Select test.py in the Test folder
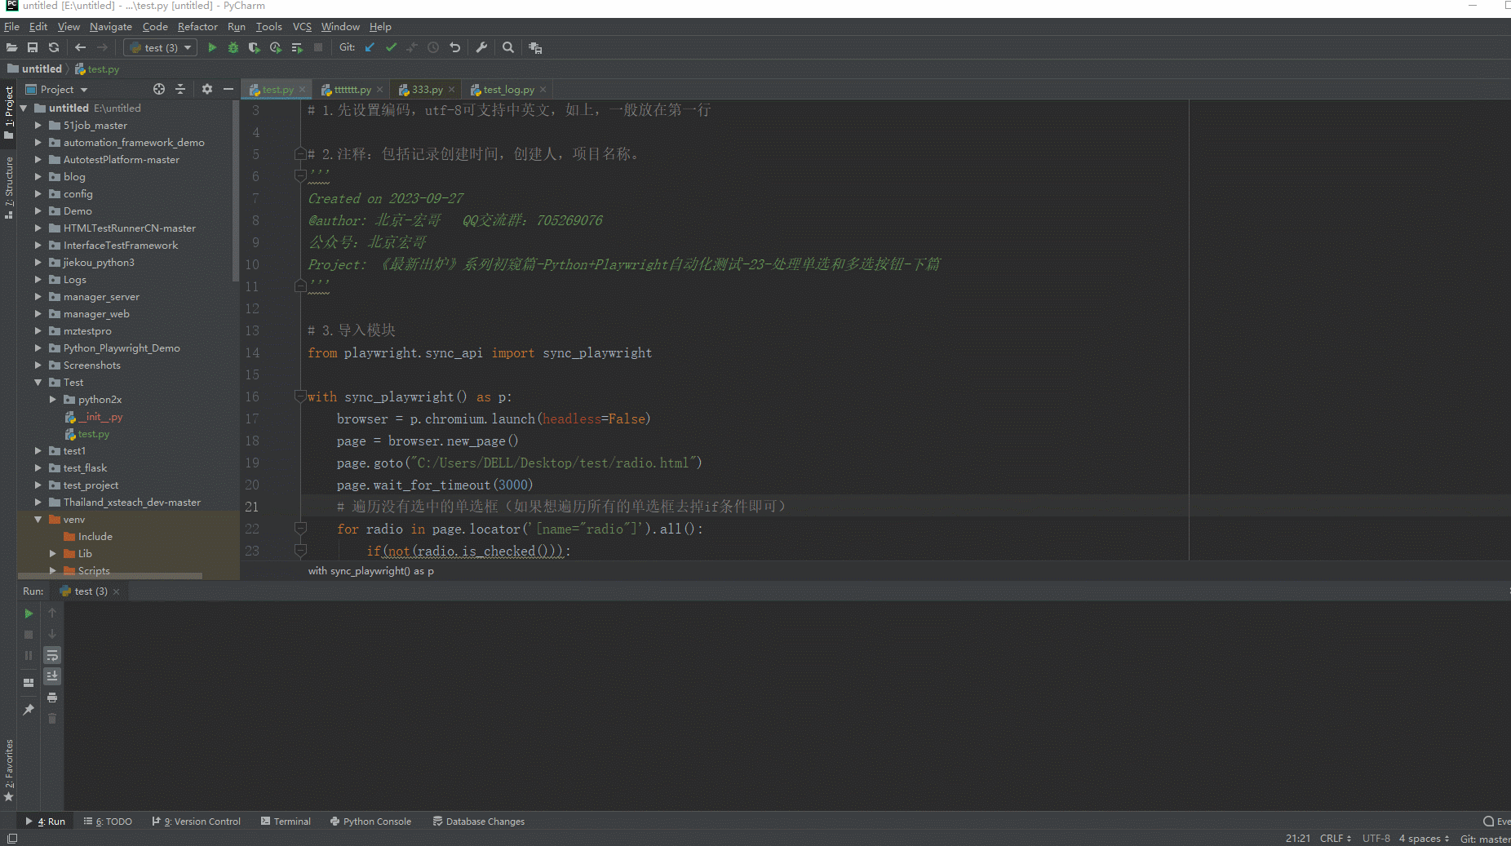Screen dimensions: 1511x846 [93, 434]
